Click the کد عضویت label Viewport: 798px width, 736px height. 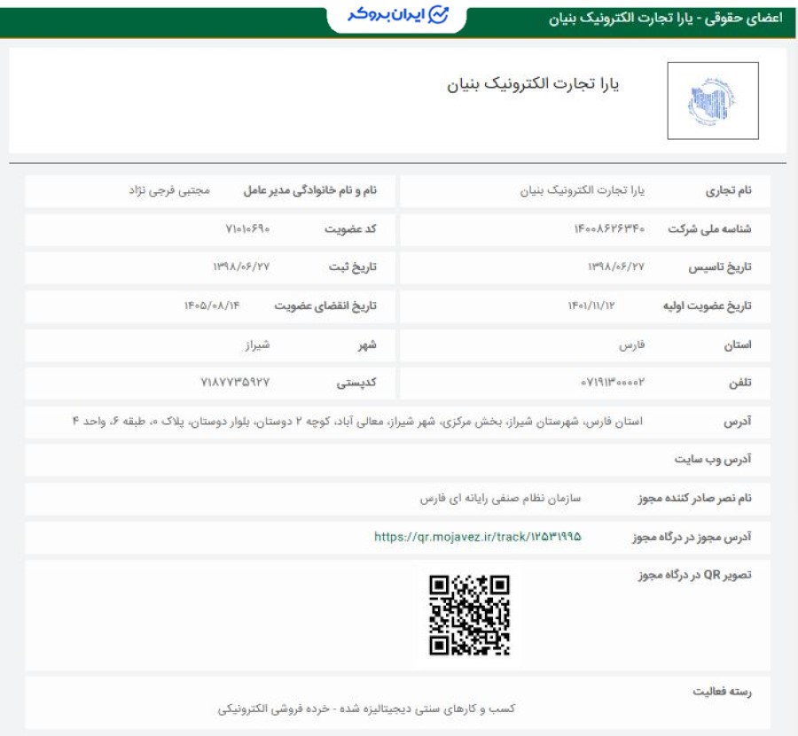pos(350,229)
